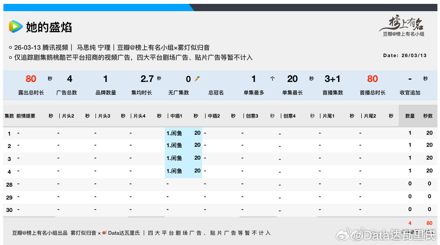Click the 无广集数 label
The height and width of the screenshot is (245, 440).
[178, 92]
